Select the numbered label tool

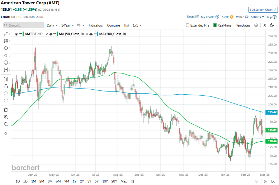[x=6, y=63]
